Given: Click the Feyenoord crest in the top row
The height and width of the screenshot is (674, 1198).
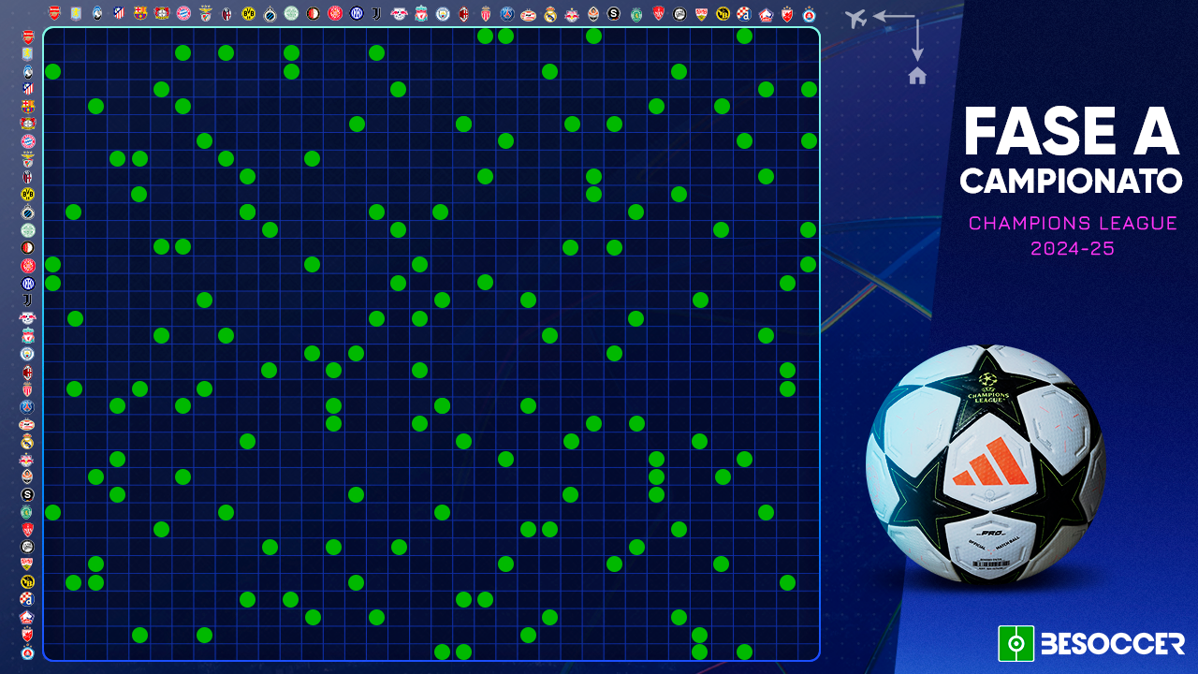Looking at the screenshot, I should (x=313, y=13).
